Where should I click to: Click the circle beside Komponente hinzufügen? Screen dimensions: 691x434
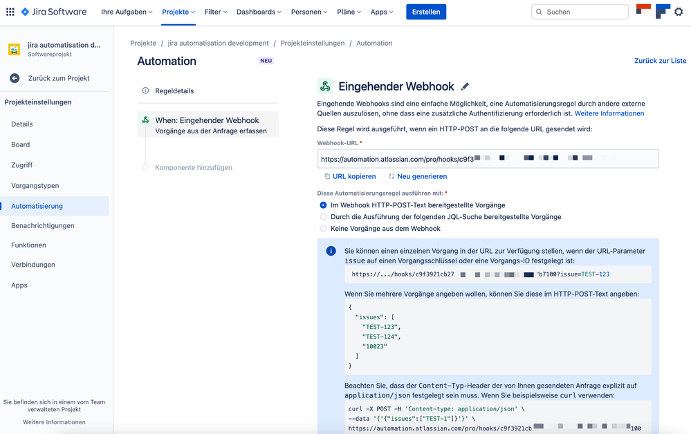pos(145,167)
